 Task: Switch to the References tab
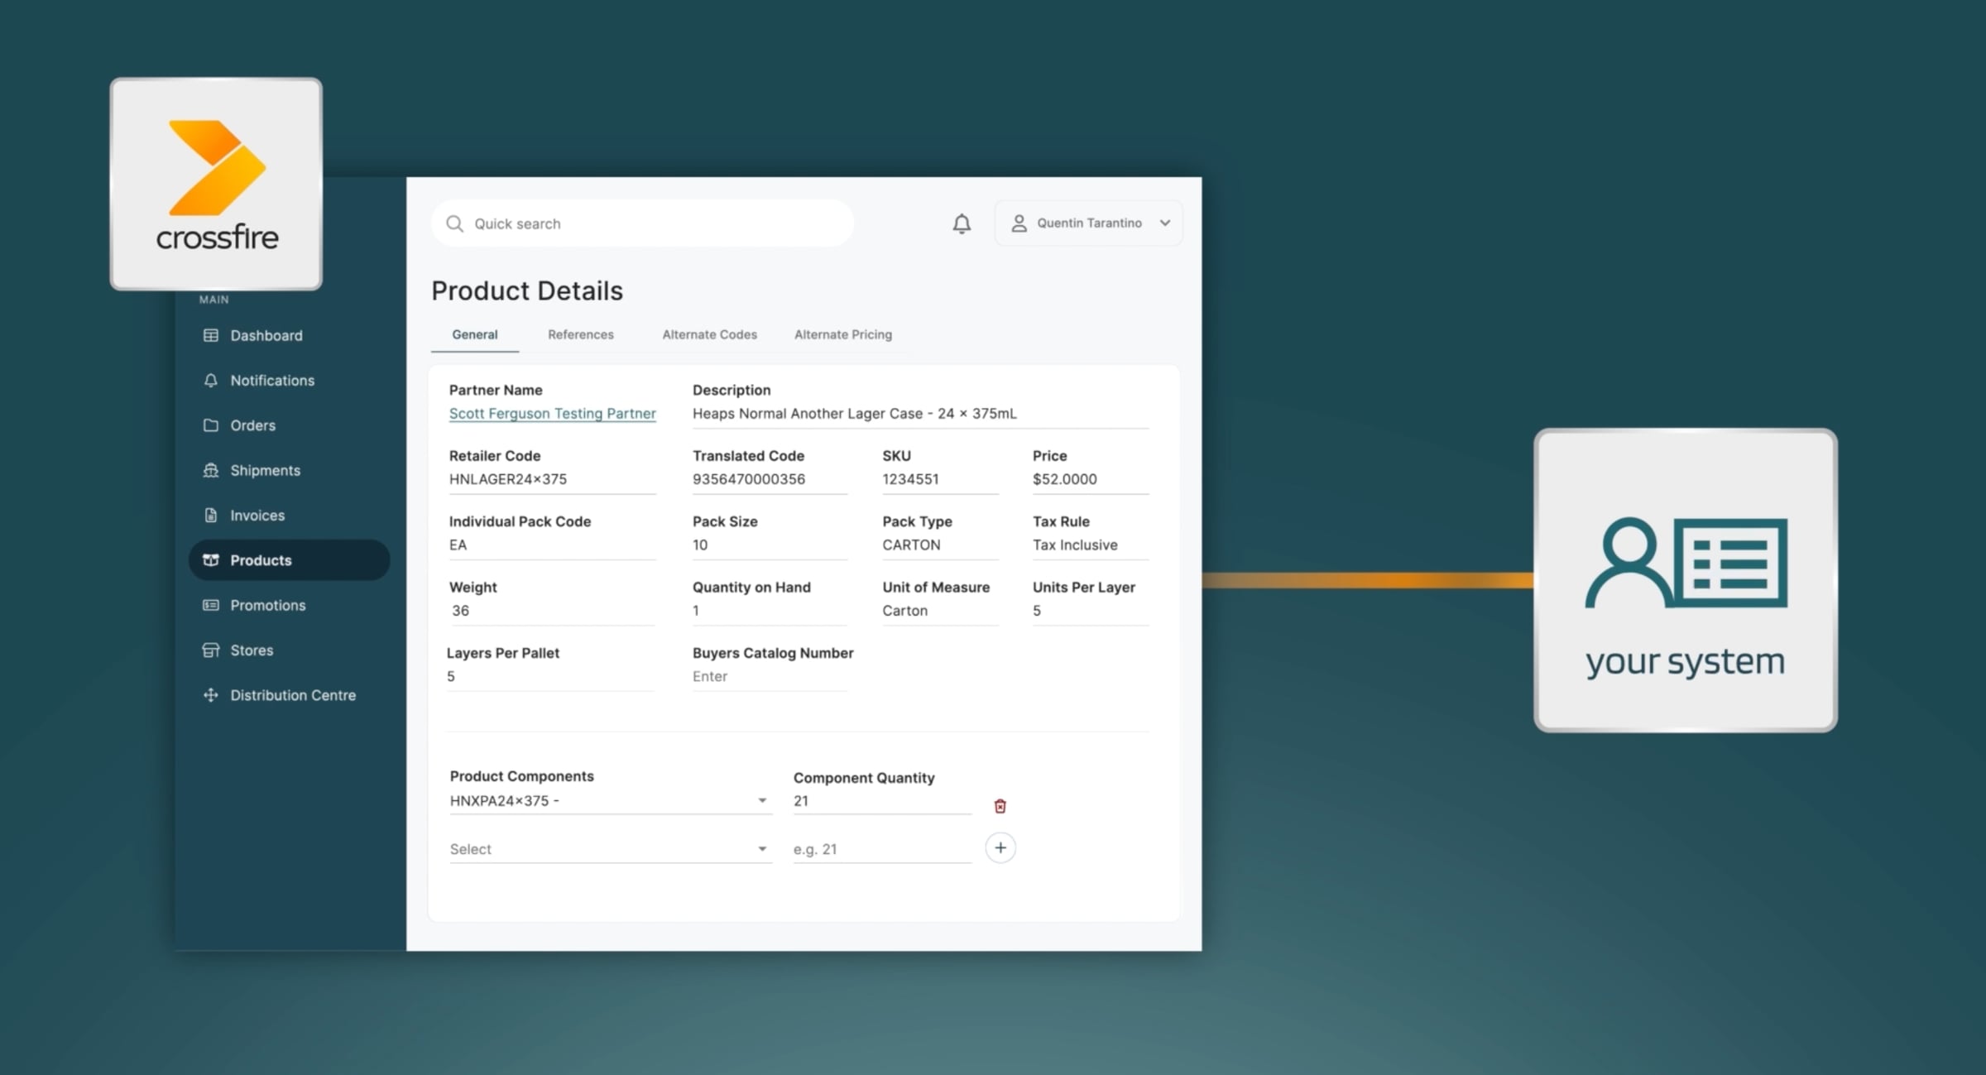(580, 334)
